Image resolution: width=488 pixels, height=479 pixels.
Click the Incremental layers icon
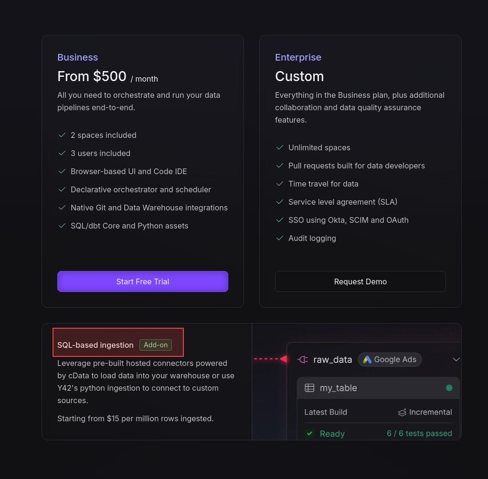point(402,412)
